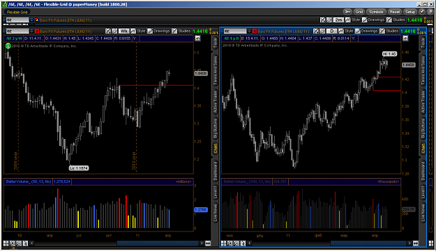This screenshot has height=251, width=436.
Task: Open the left chart Style menu
Action: click(138, 31)
